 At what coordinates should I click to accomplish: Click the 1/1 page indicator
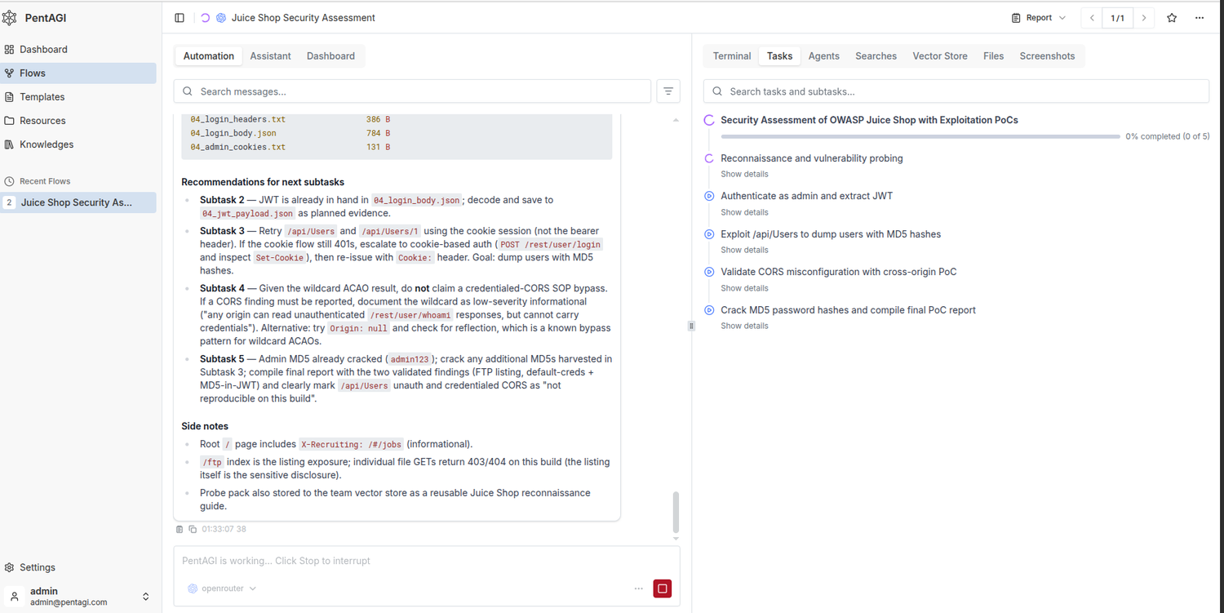click(1118, 18)
